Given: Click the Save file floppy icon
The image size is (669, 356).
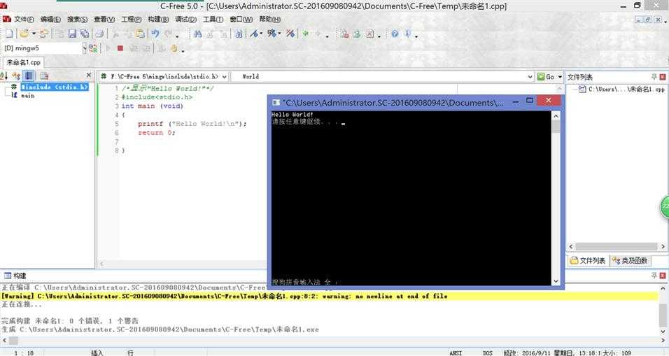Looking at the screenshot, I should (x=72, y=34).
